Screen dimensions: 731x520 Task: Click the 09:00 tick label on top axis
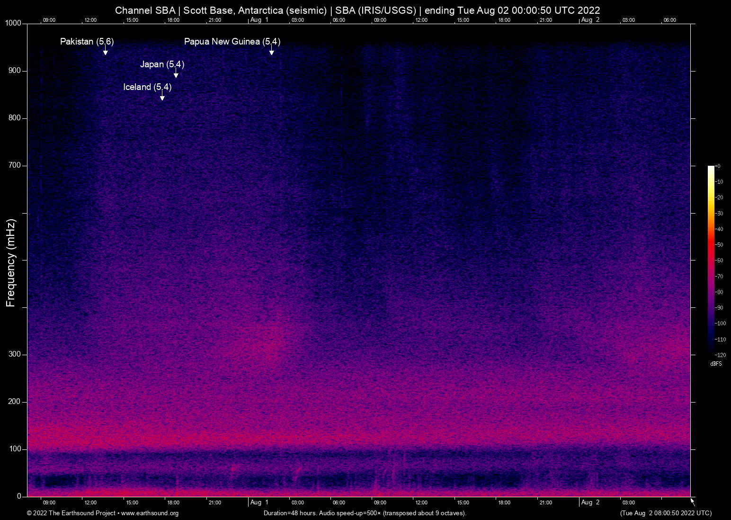click(49, 20)
